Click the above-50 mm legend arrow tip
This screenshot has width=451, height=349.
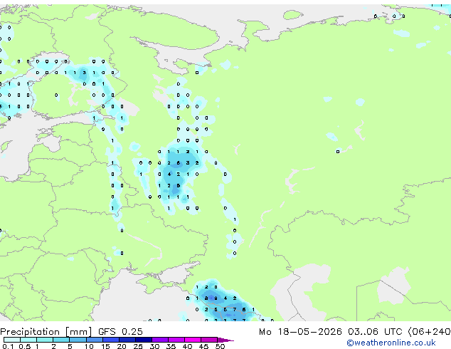[x=225, y=340]
